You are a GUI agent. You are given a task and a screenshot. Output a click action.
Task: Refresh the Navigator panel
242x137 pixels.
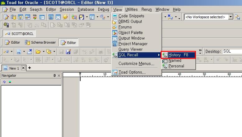[4, 82]
